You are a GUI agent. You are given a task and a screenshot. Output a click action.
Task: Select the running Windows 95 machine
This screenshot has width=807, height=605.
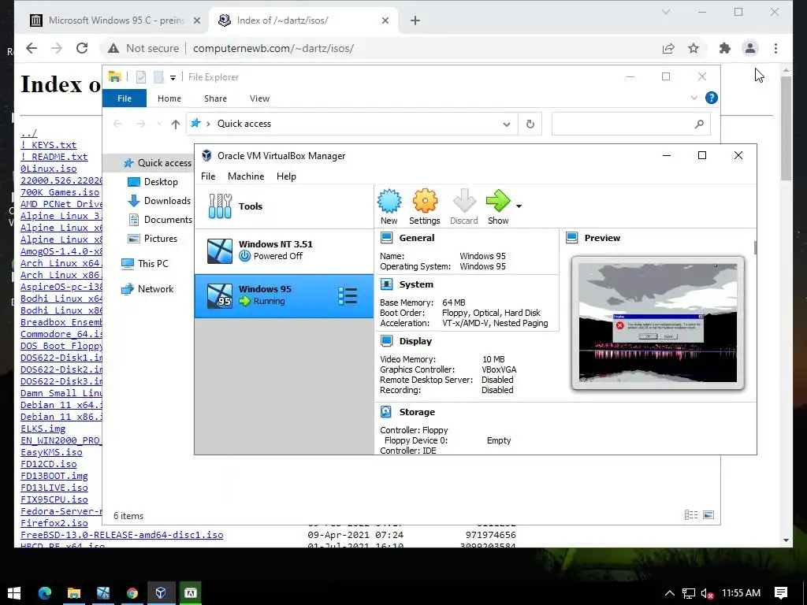coord(284,296)
